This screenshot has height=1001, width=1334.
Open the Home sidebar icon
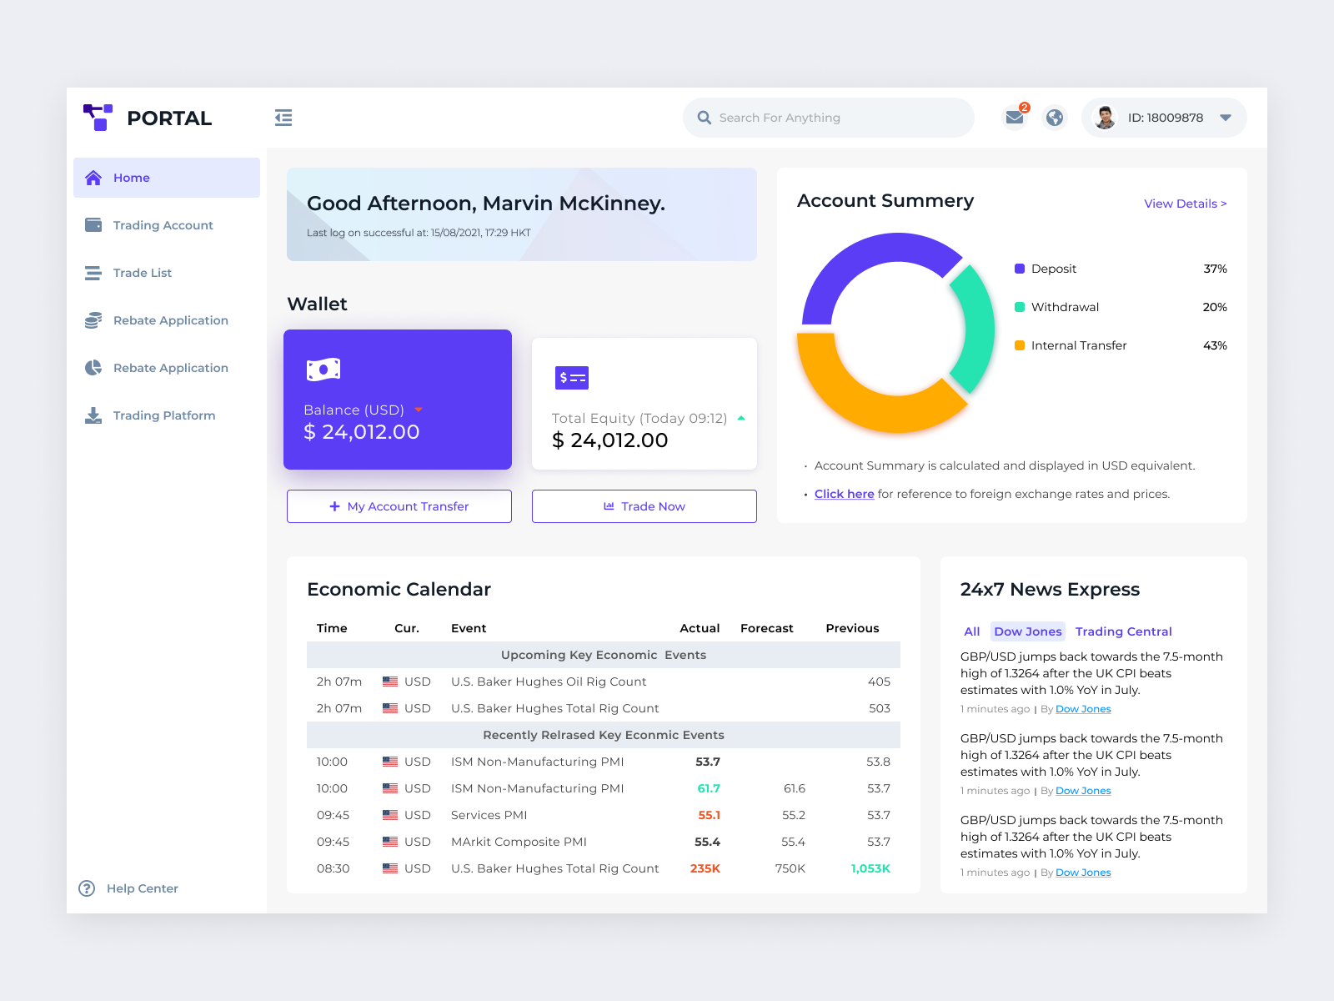(93, 177)
